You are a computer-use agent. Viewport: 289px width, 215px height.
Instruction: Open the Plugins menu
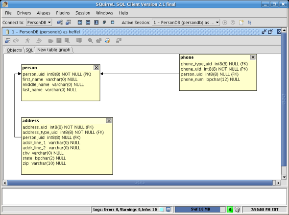coord(63,13)
